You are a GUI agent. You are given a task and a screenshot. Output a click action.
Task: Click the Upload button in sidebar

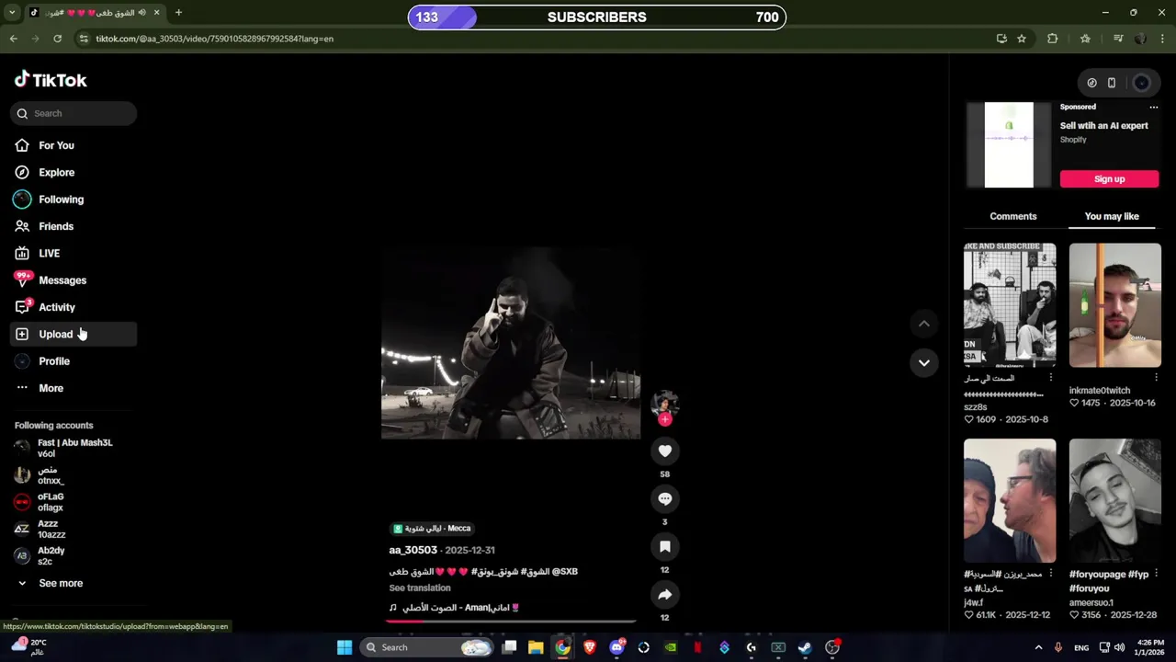coord(73,335)
